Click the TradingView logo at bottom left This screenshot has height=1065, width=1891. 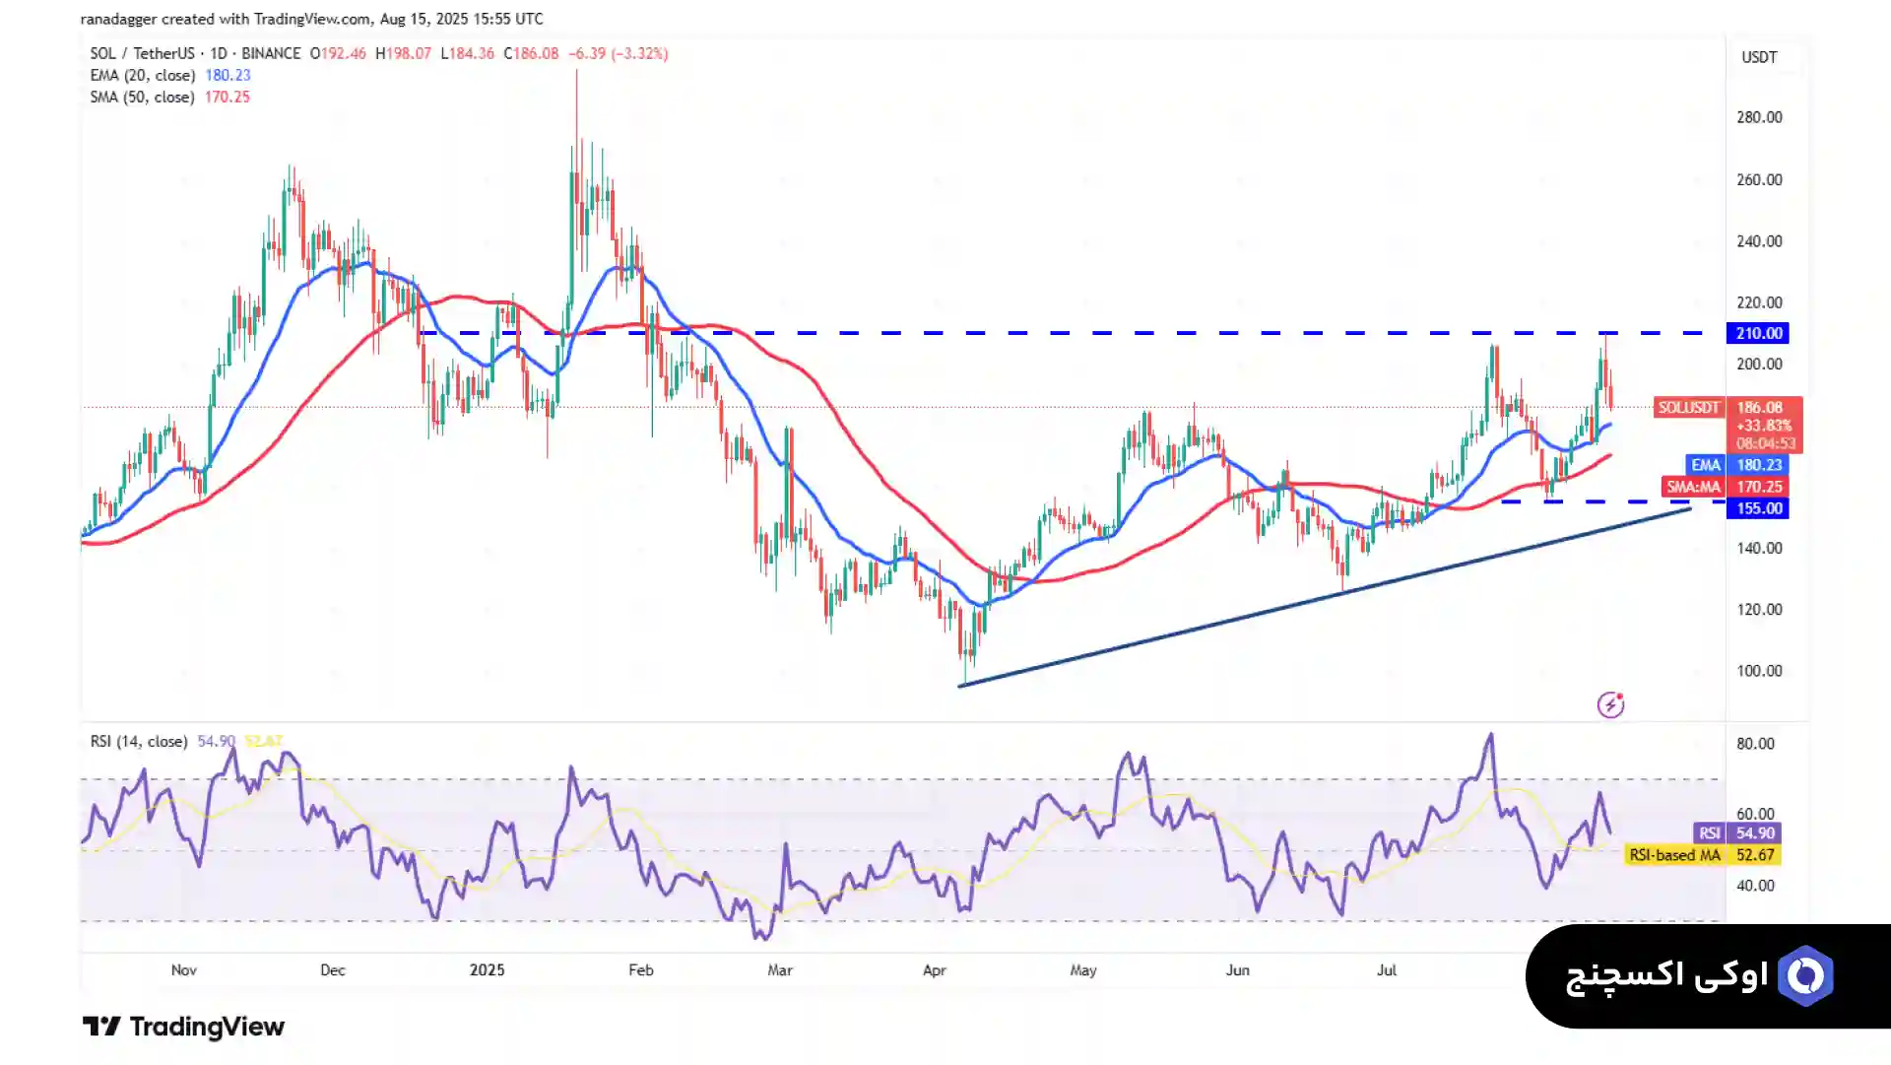pyautogui.click(x=184, y=1027)
